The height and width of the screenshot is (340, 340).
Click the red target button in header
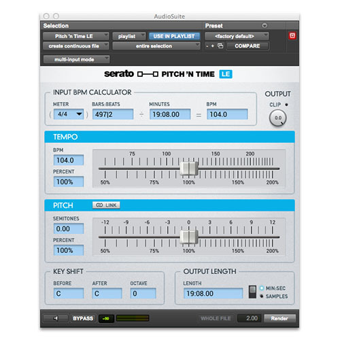[292, 35]
